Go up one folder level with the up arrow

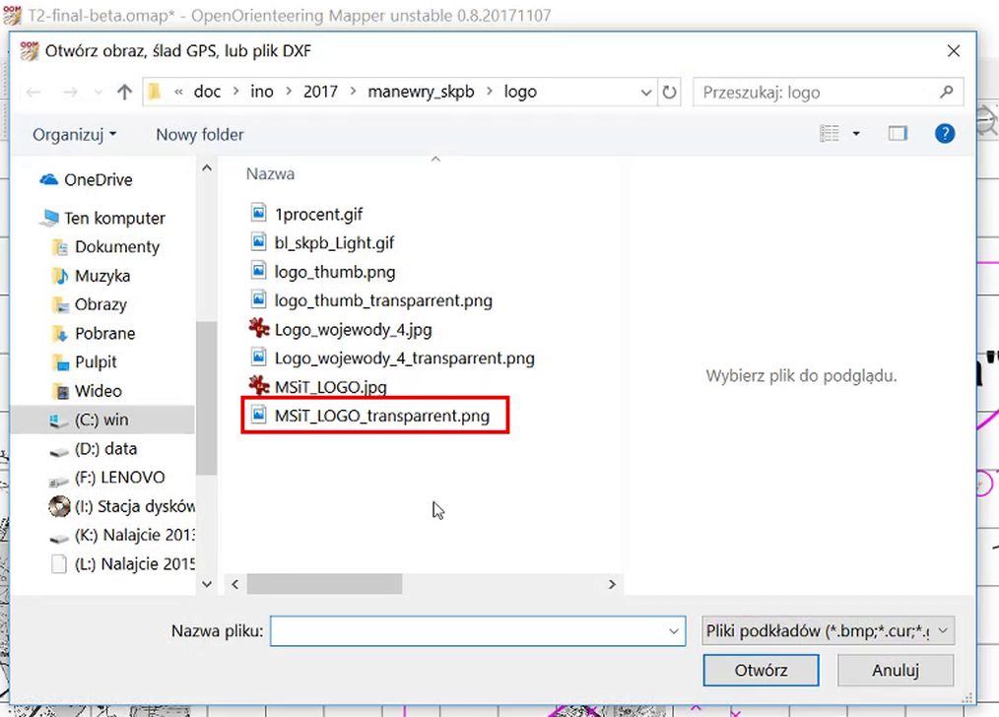point(124,93)
